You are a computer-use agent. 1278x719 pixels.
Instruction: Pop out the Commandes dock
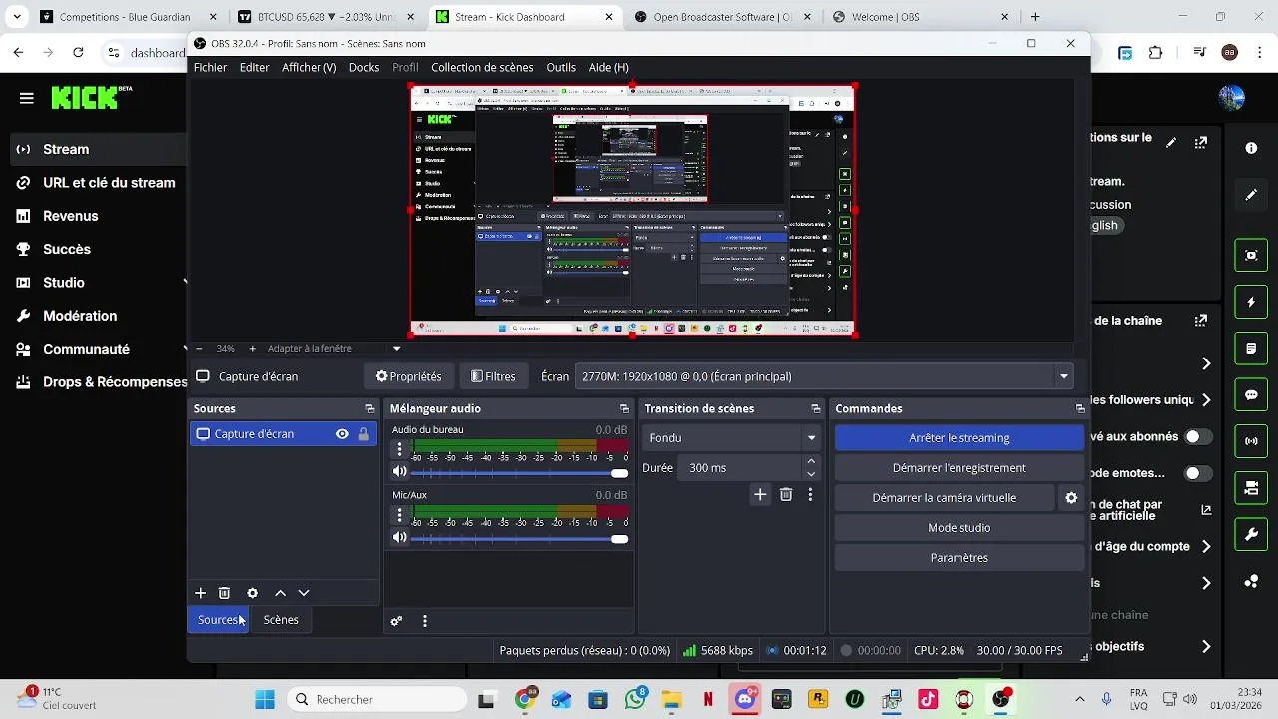(x=1080, y=409)
